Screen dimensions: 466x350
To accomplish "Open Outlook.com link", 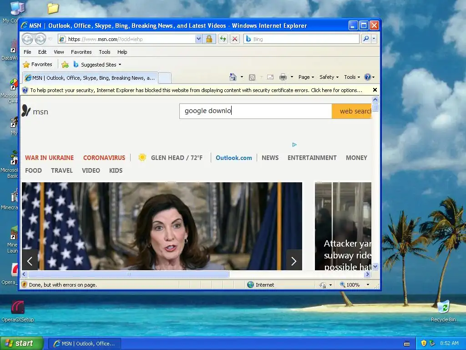I will [233, 158].
